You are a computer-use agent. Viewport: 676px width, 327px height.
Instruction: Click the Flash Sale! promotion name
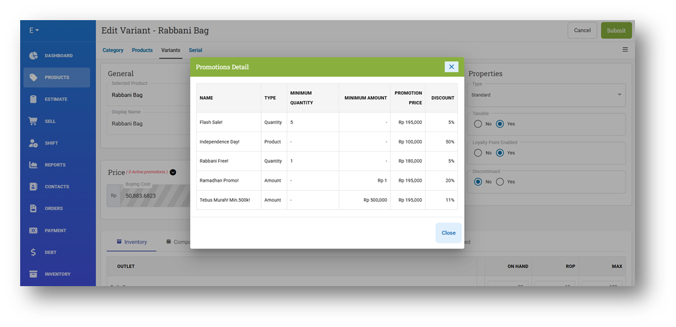pyautogui.click(x=211, y=123)
